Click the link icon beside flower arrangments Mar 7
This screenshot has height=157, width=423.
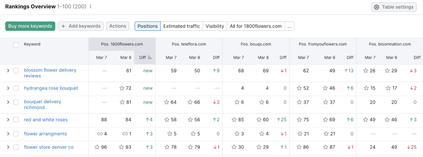point(100,134)
